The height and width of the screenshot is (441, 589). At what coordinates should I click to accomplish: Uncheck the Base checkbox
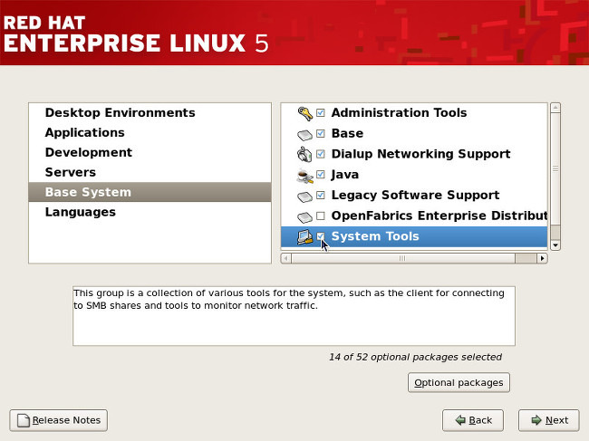321,133
